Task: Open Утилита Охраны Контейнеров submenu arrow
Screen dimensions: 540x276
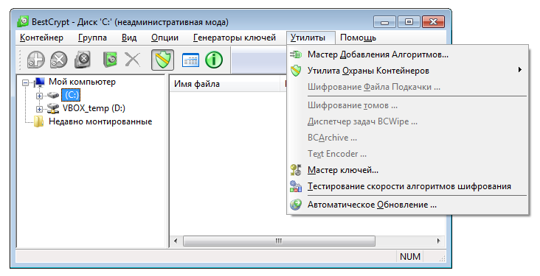Action: [x=519, y=70]
